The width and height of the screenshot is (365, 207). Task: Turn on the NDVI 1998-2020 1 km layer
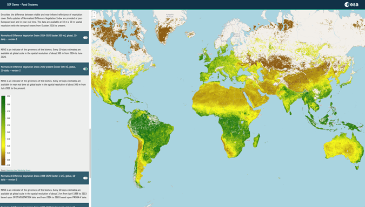pyautogui.click(x=85, y=178)
